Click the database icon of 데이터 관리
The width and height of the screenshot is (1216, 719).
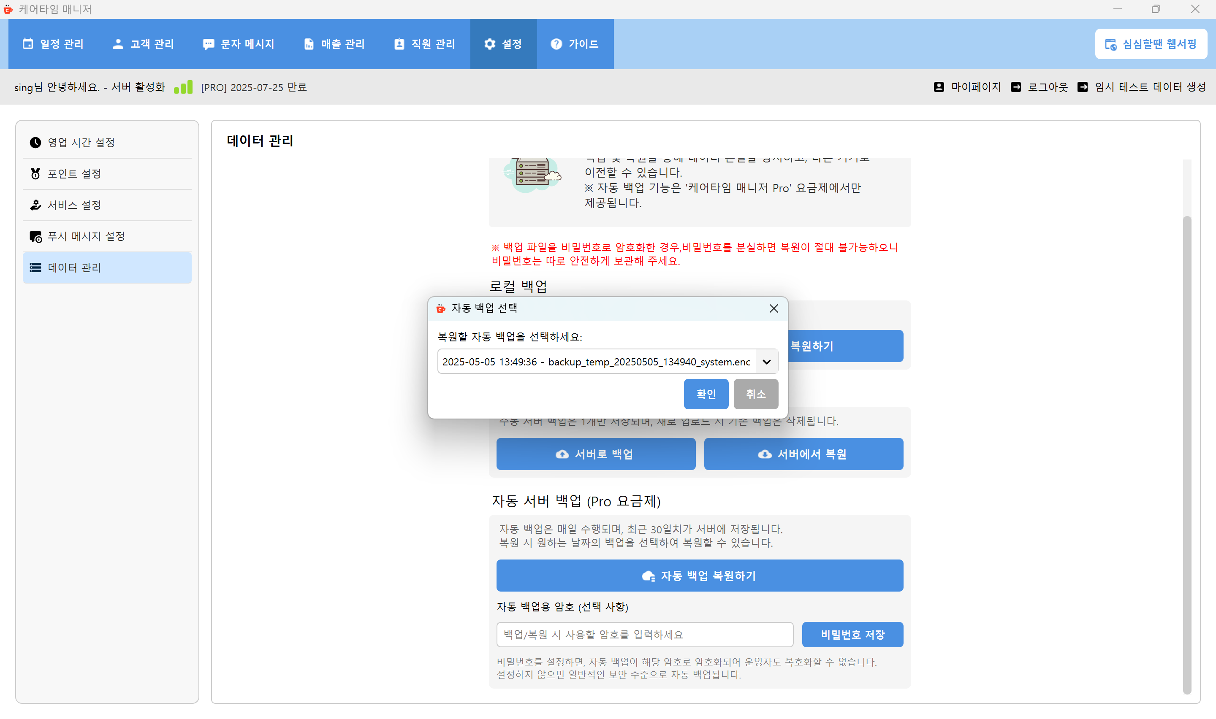coord(35,268)
